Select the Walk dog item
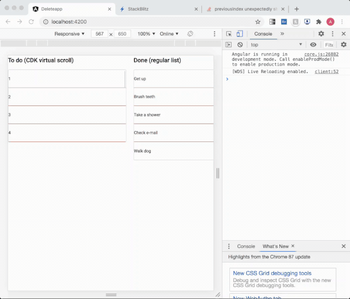350x299 pixels. (174, 151)
